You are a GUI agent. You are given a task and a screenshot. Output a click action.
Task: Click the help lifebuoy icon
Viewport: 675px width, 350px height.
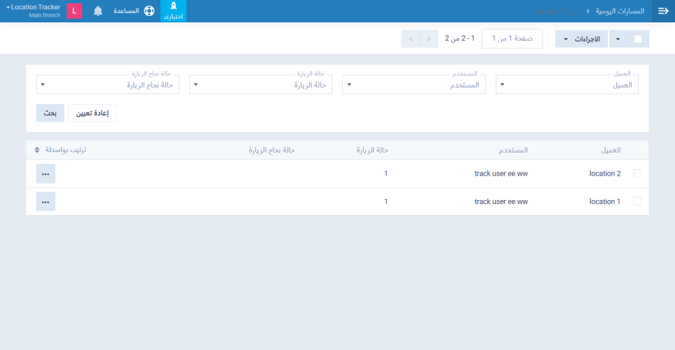[x=148, y=11]
